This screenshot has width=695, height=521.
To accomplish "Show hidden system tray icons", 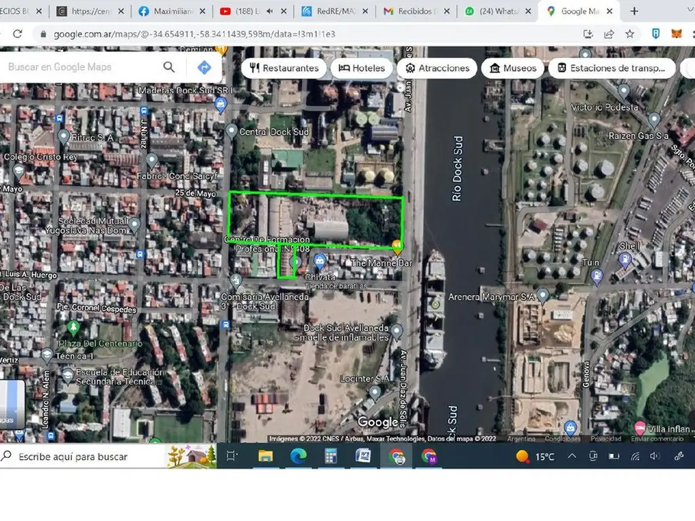I will pos(572,457).
